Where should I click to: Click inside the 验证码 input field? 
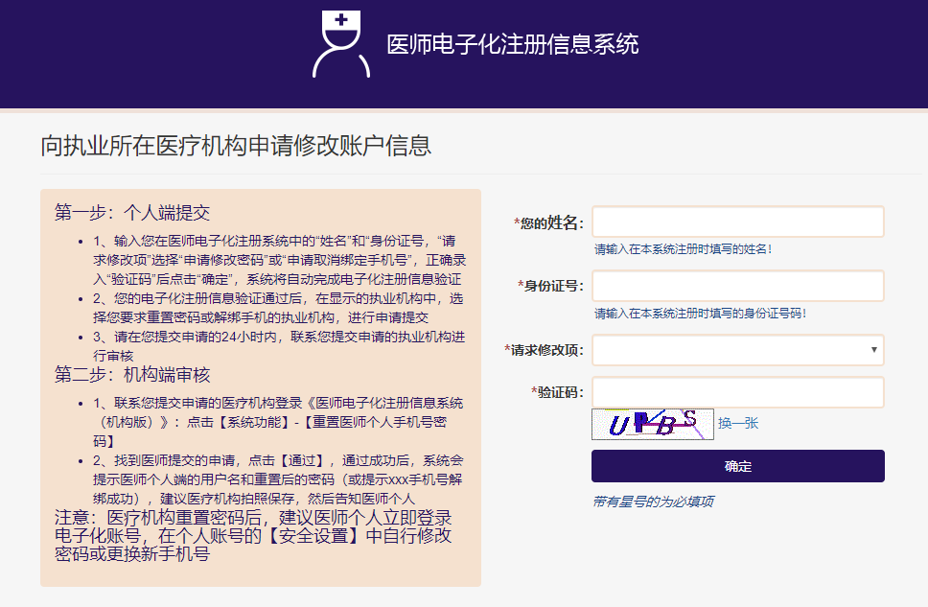[737, 392]
